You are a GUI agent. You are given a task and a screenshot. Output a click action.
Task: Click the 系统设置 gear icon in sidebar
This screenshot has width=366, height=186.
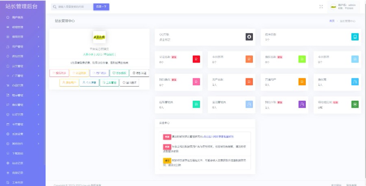[x=8, y=134]
